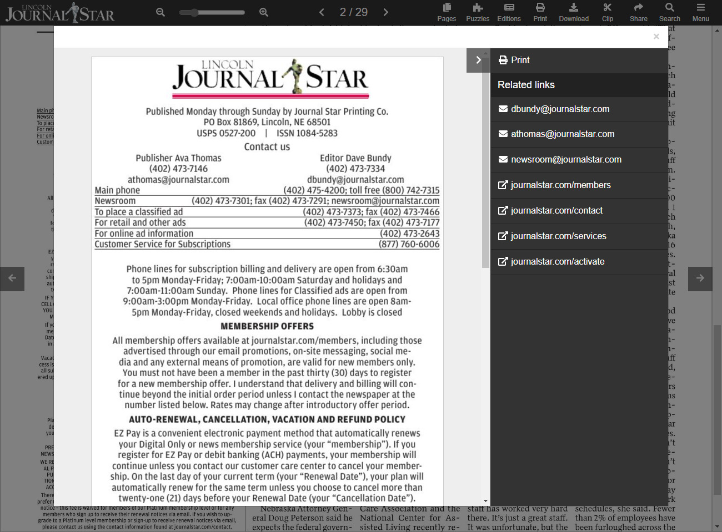Share this page via Share icon

(638, 12)
